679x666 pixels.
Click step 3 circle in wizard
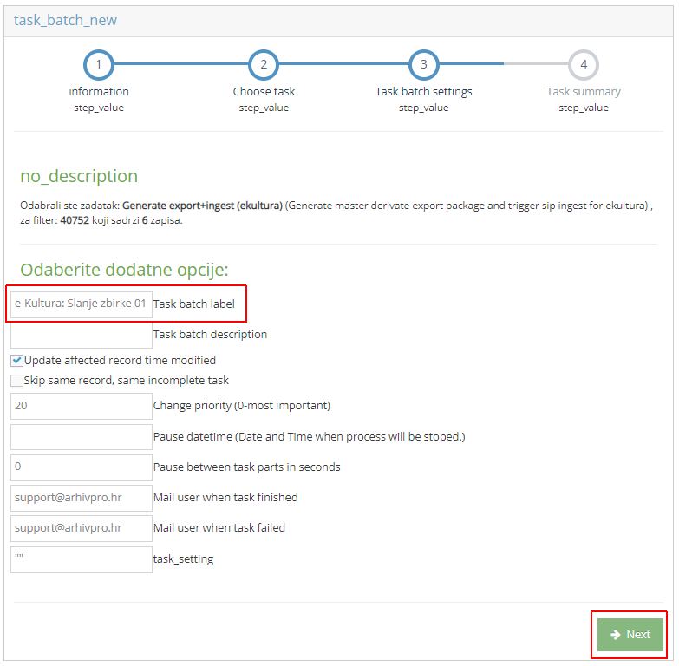click(423, 64)
